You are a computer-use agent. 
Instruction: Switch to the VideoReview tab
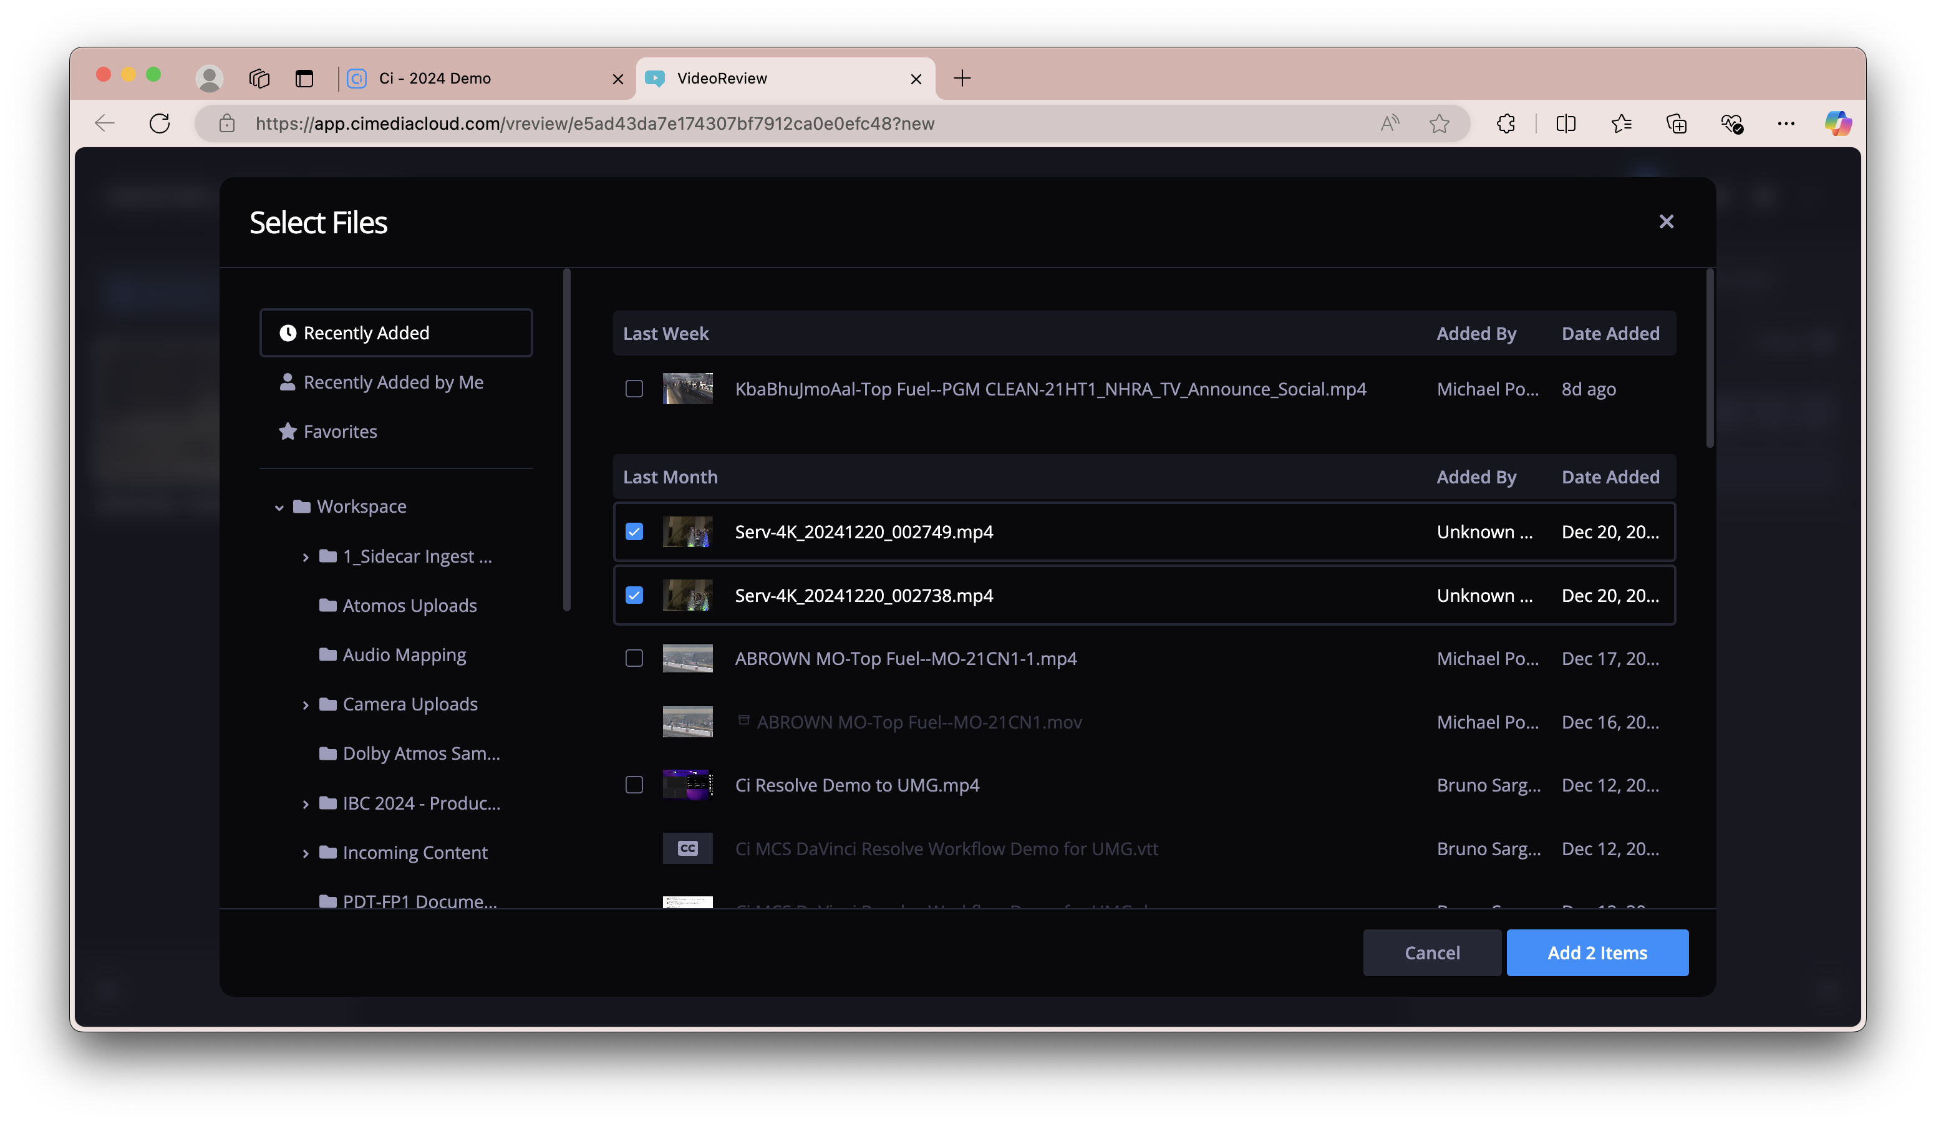pos(785,79)
